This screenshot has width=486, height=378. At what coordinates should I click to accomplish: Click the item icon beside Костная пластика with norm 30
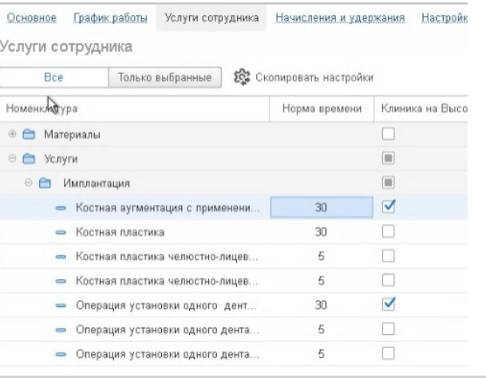pos(61,232)
